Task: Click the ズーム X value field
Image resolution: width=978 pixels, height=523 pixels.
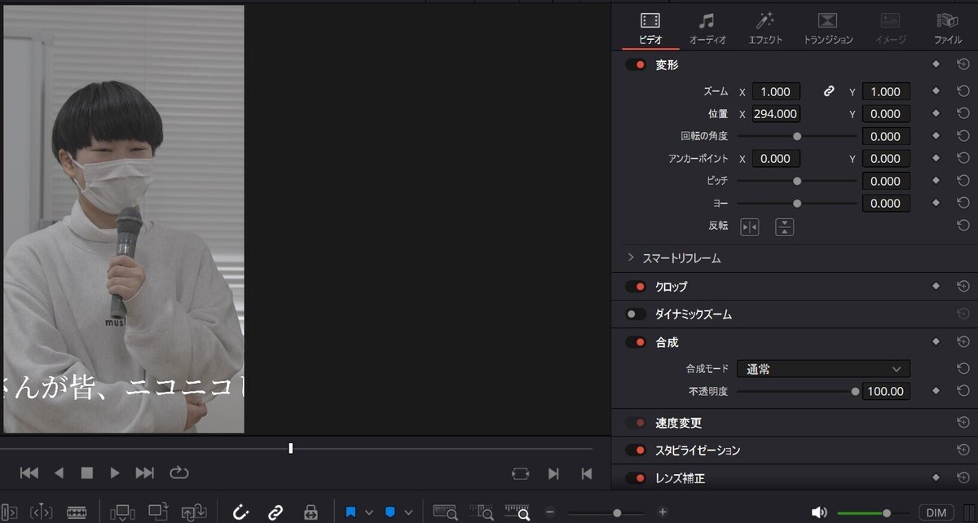Action: tap(775, 92)
